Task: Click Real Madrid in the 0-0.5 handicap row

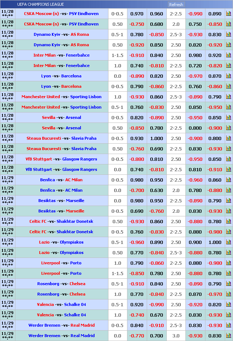Action: pyautogui.click(x=82, y=326)
